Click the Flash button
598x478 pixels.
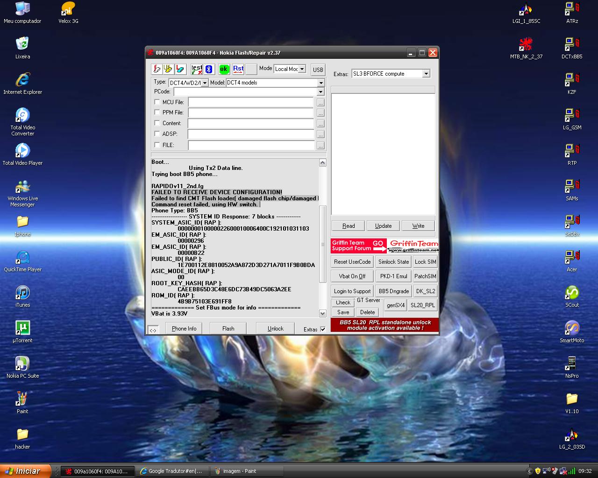tap(228, 328)
